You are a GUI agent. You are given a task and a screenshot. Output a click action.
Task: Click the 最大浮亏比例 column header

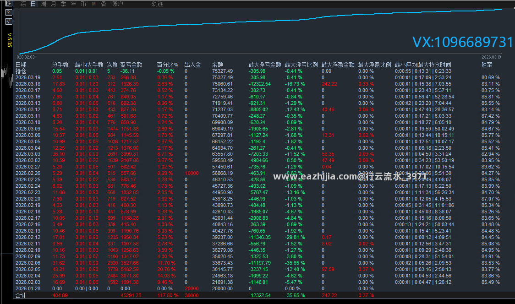click(301, 65)
